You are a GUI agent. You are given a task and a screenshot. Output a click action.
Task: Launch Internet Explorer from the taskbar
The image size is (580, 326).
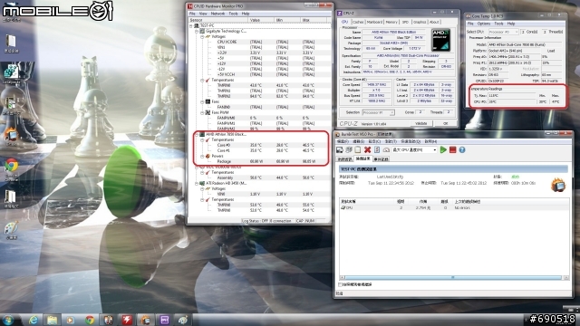(x=33, y=320)
